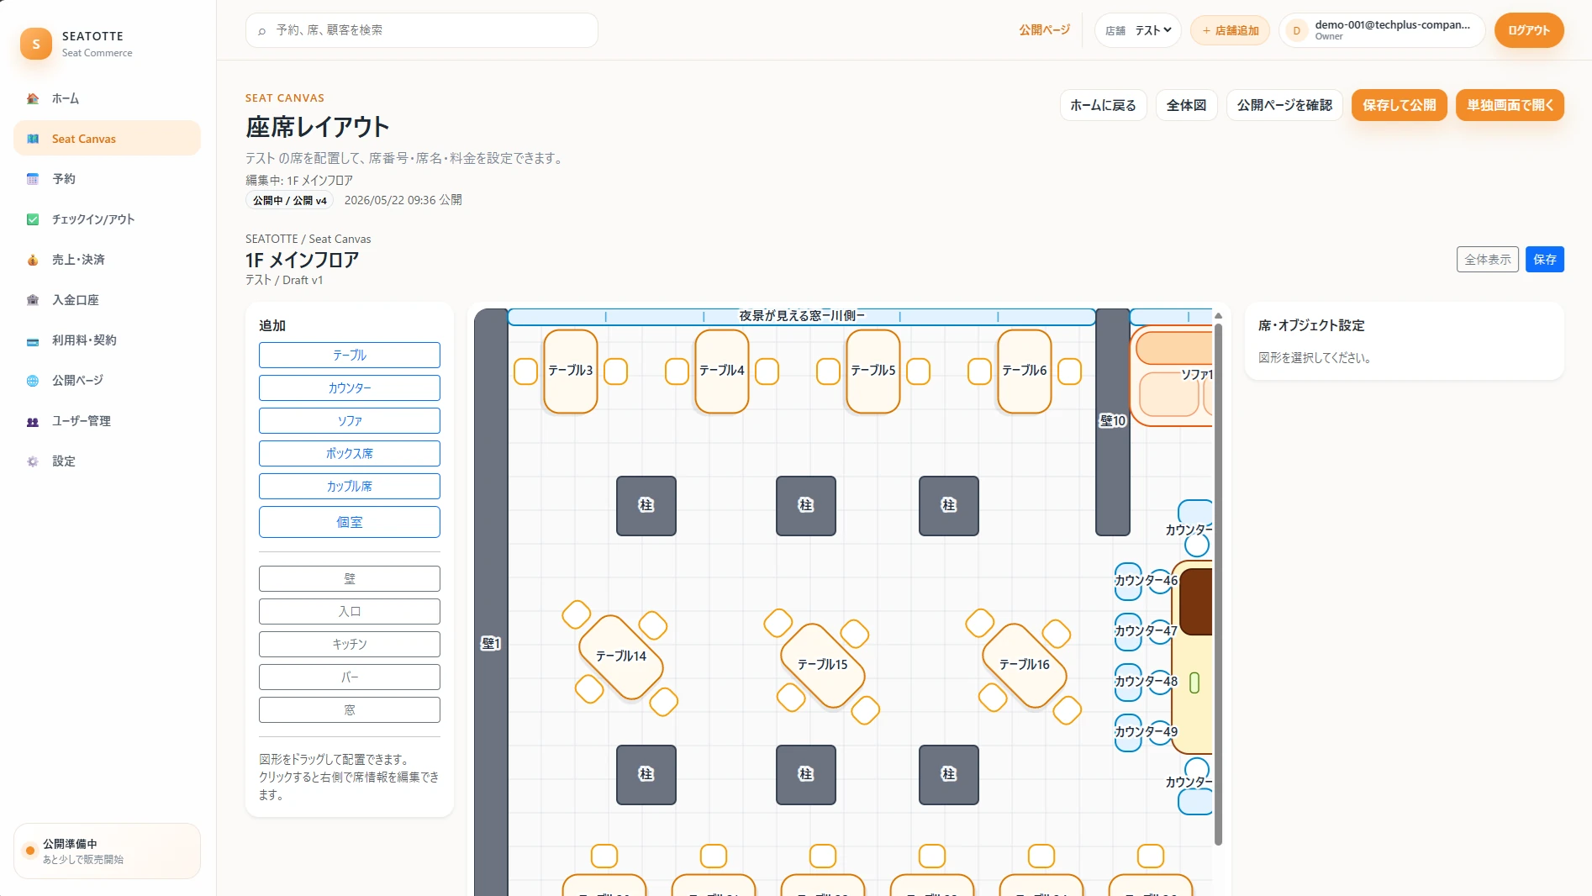1592x896 pixels.
Task: Open the ホーム menu item
Action: pyautogui.click(x=107, y=98)
